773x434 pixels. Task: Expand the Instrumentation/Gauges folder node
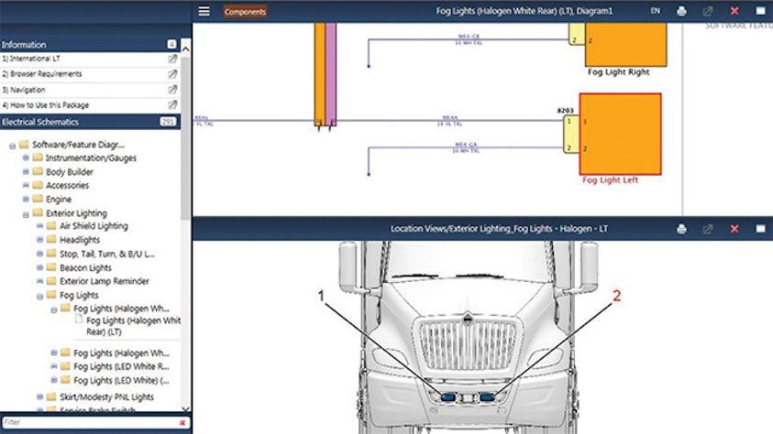[x=26, y=158]
